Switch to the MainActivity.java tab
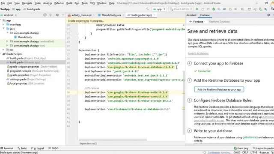Image resolution: width=274 pixels, height=154 pixels. click(x=111, y=15)
